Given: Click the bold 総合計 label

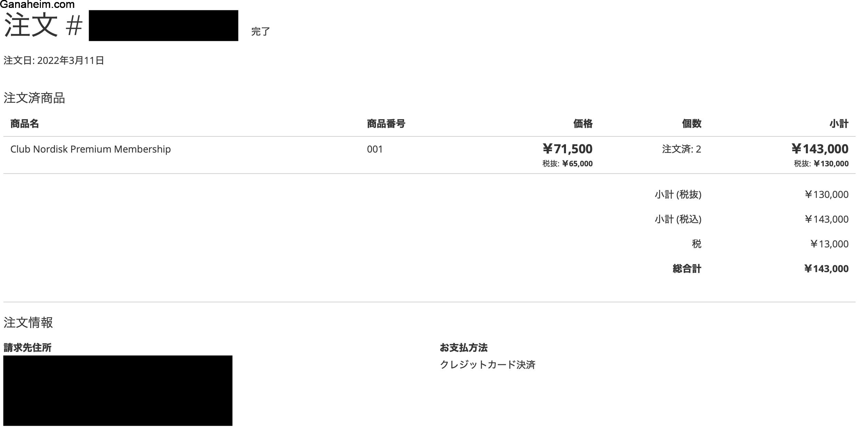Looking at the screenshot, I should pyautogui.click(x=687, y=269).
